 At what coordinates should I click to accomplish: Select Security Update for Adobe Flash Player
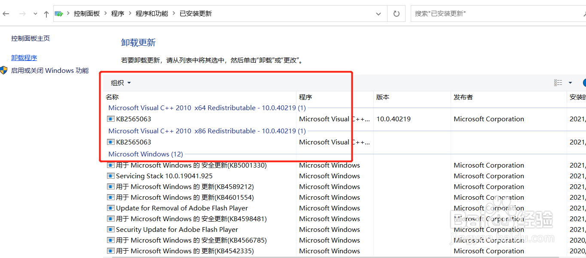[177, 229]
